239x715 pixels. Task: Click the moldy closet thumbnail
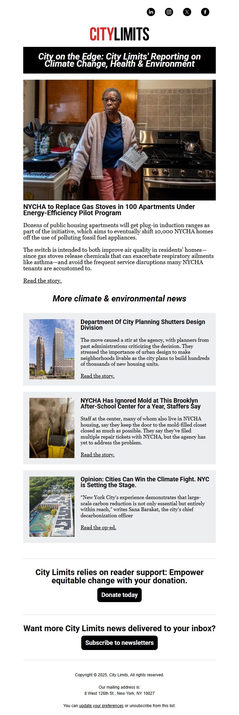pos(52,428)
